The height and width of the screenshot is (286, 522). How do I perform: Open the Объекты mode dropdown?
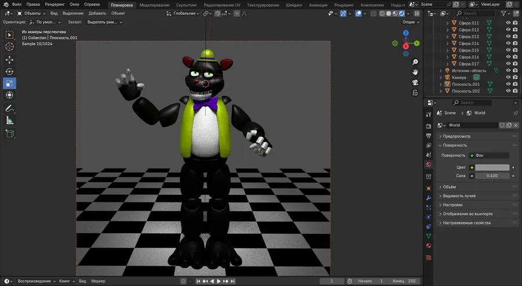click(31, 13)
